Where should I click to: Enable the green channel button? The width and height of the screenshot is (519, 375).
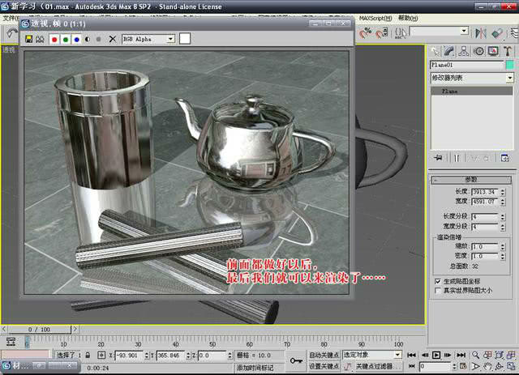tap(66, 40)
